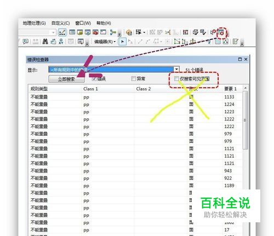274x236 pixels.
Task: Open the Editor toolbar options arrow
Action: tap(242, 43)
